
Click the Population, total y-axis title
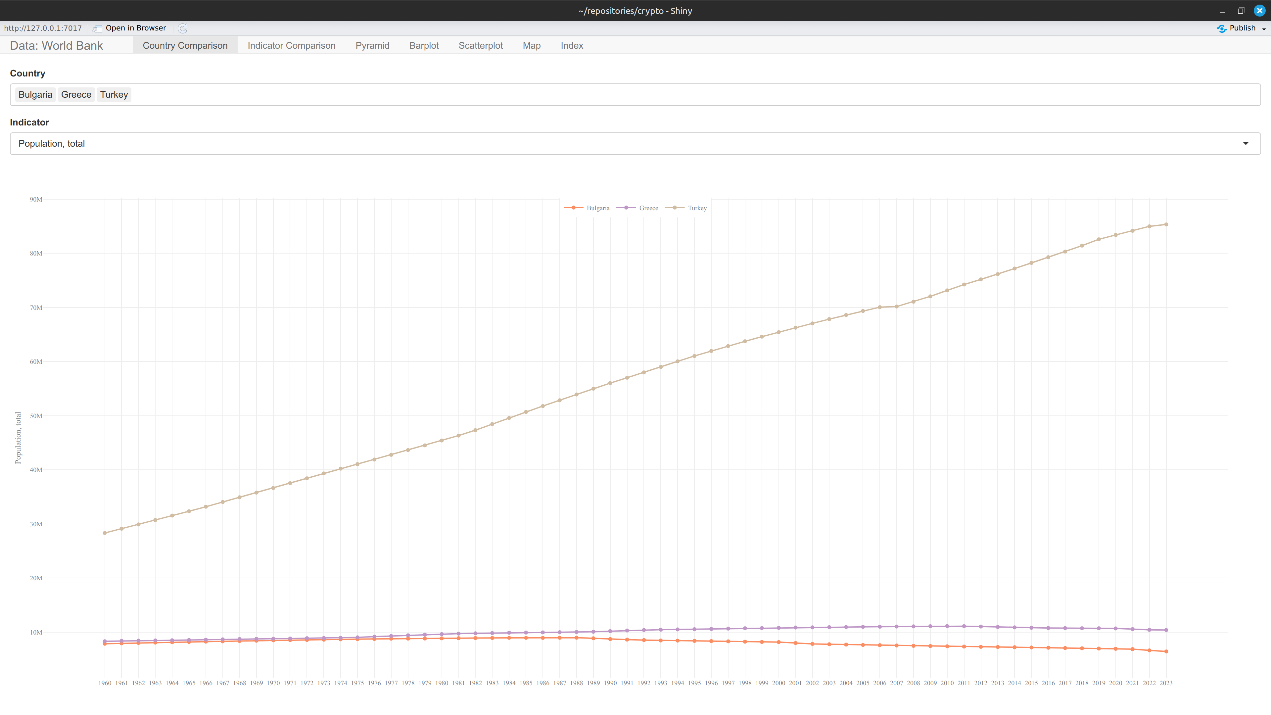pos(18,438)
